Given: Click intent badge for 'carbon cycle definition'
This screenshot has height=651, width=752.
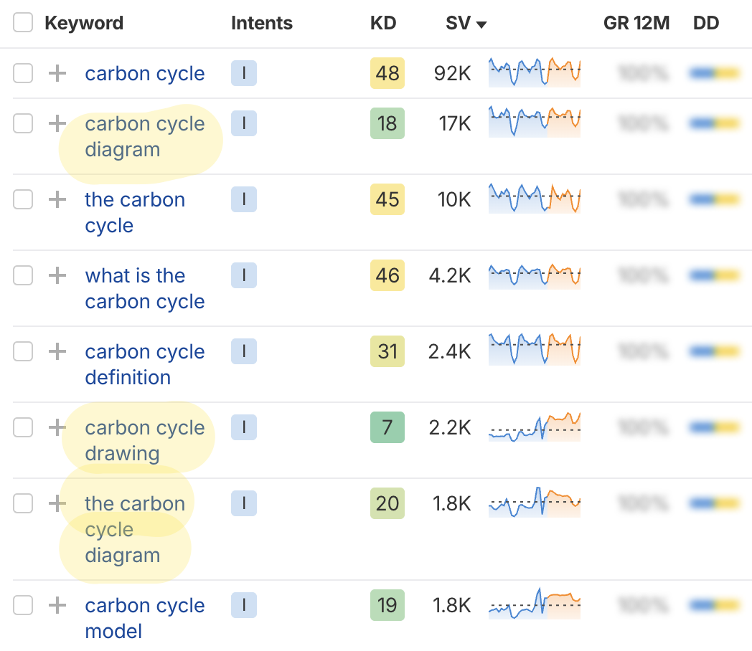Looking at the screenshot, I should 244,351.
